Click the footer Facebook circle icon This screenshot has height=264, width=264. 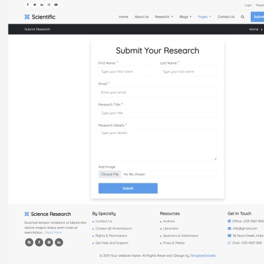pyautogui.click(x=39, y=242)
